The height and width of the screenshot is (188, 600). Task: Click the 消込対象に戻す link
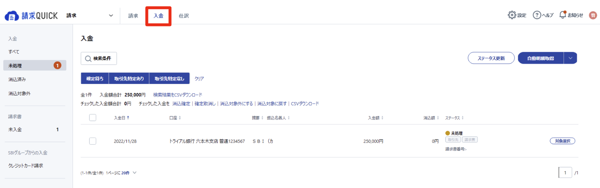[272, 103]
